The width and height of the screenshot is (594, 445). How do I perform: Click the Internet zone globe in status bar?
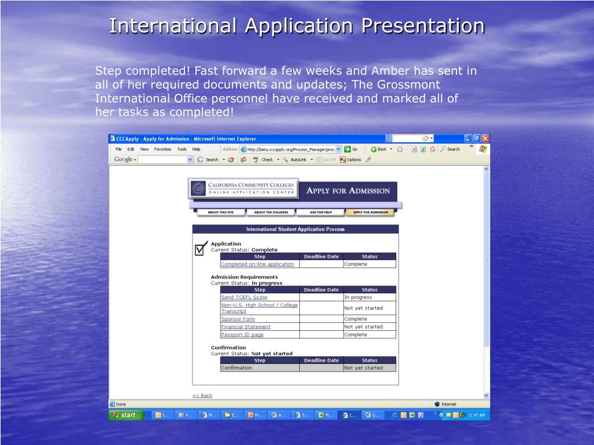[x=437, y=404]
